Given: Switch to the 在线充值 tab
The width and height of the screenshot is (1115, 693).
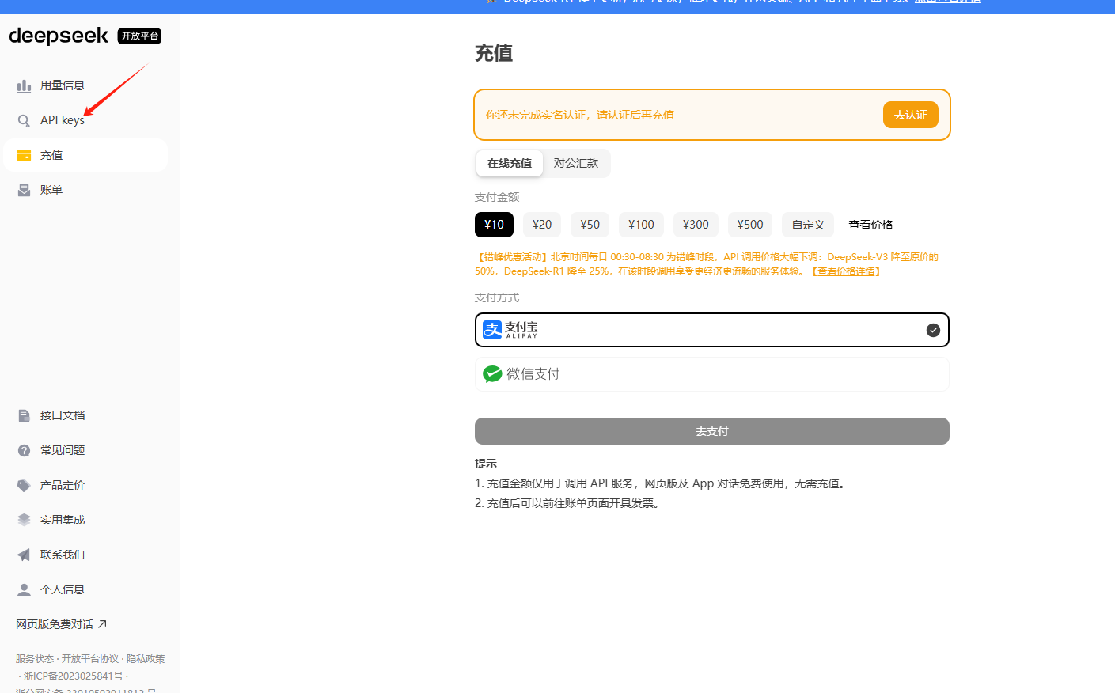Looking at the screenshot, I should [510, 163].
